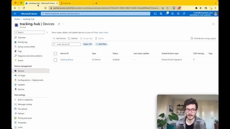The height and width of the screenshot is (129, 230).
Task: Switch to the Power BI browser tab
Action: (x=76, y=3)
